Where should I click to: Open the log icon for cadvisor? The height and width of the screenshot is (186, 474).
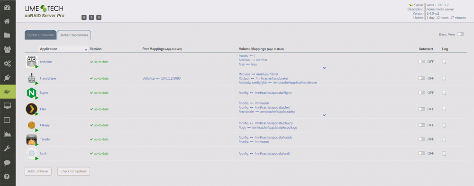445,62
